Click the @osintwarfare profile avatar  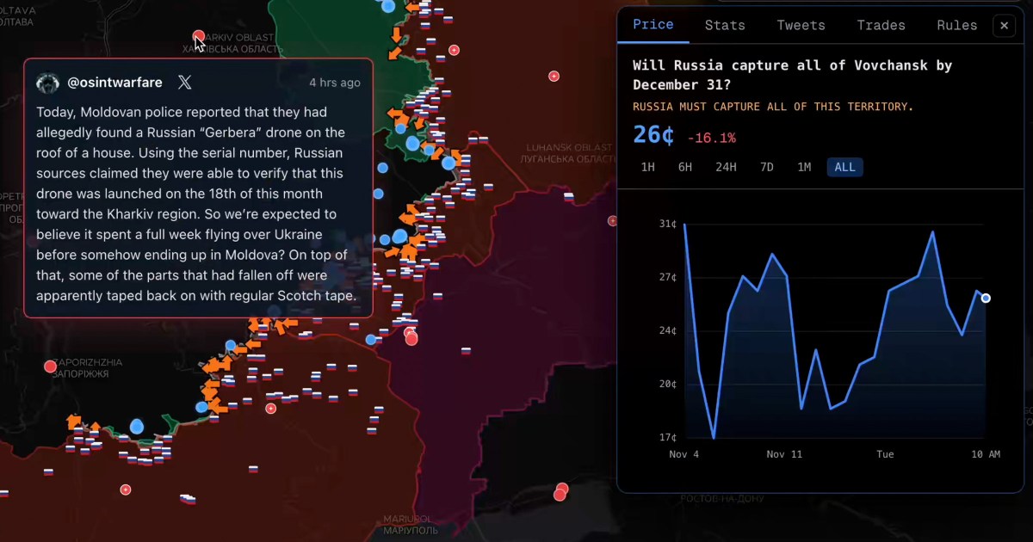point(47,83)
